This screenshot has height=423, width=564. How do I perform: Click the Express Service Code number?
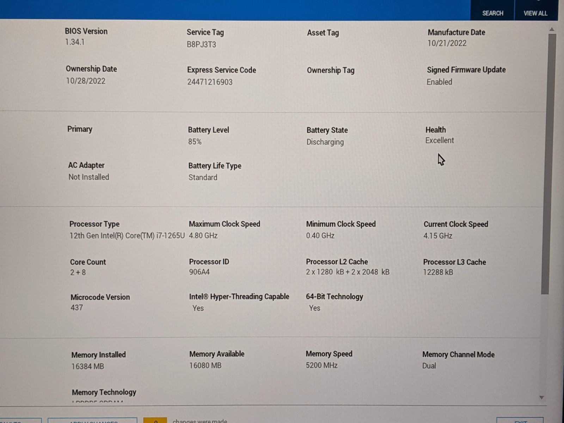210,82
